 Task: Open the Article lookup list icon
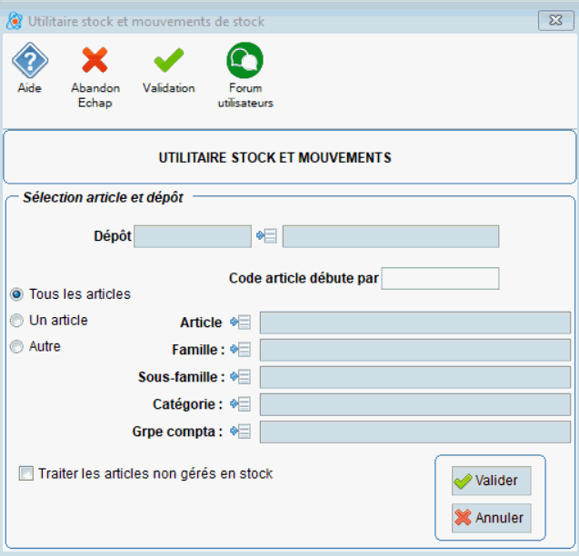[241, 323]
